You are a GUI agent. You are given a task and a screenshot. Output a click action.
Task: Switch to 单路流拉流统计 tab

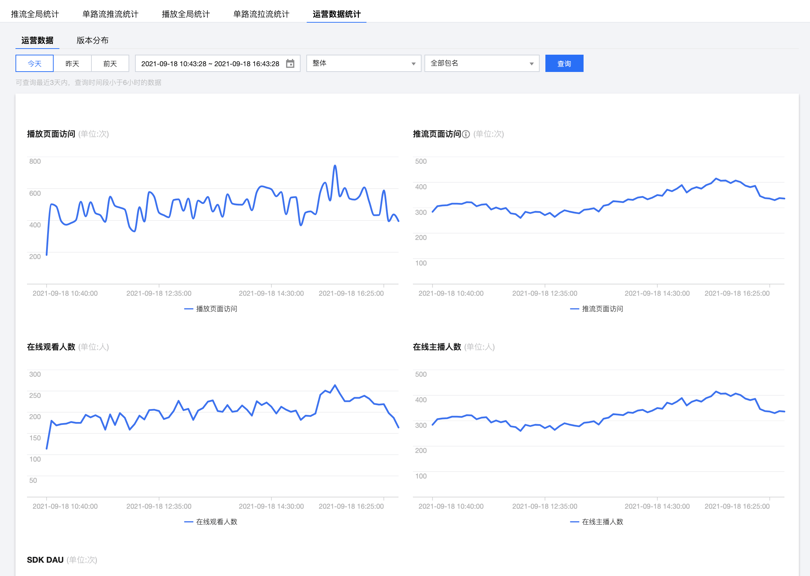[261, 14]
